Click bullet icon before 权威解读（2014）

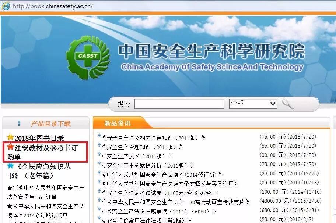point(99,209)
